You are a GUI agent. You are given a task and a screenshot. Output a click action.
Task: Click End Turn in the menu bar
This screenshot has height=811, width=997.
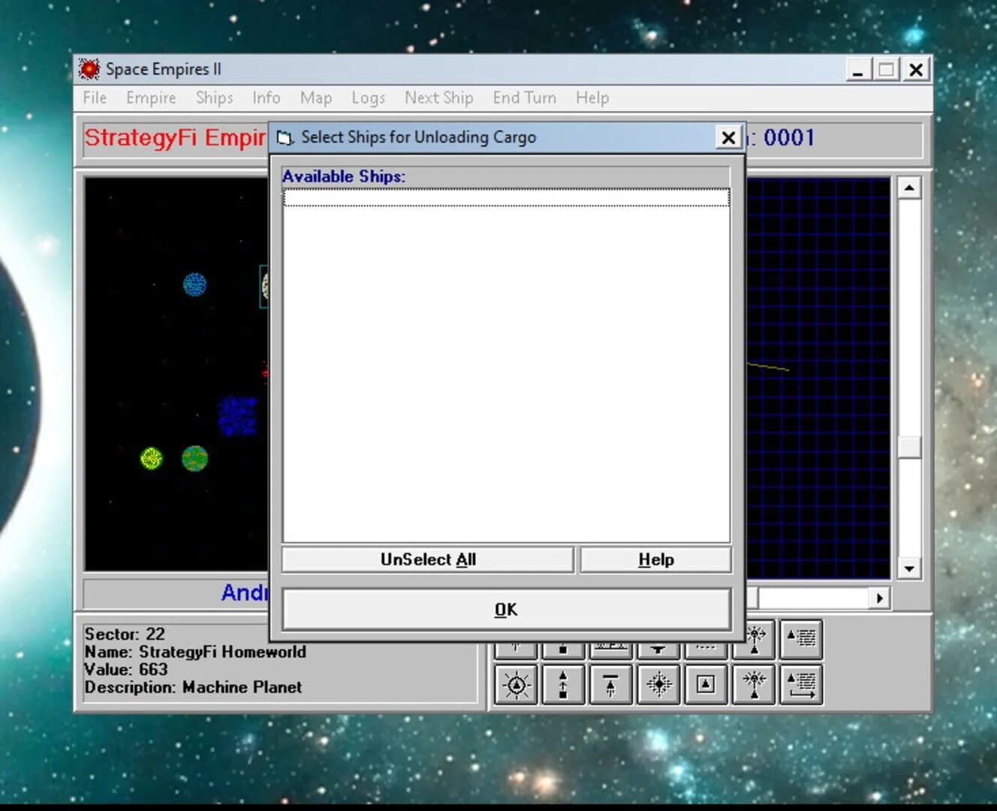coord(524,98)
